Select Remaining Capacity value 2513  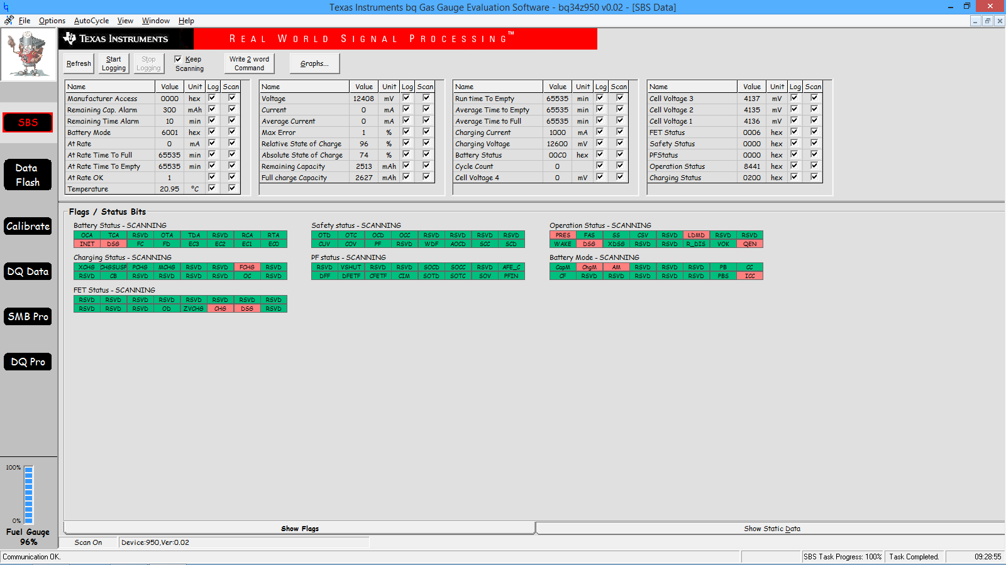pyautogui.click(x=363, y=166)
